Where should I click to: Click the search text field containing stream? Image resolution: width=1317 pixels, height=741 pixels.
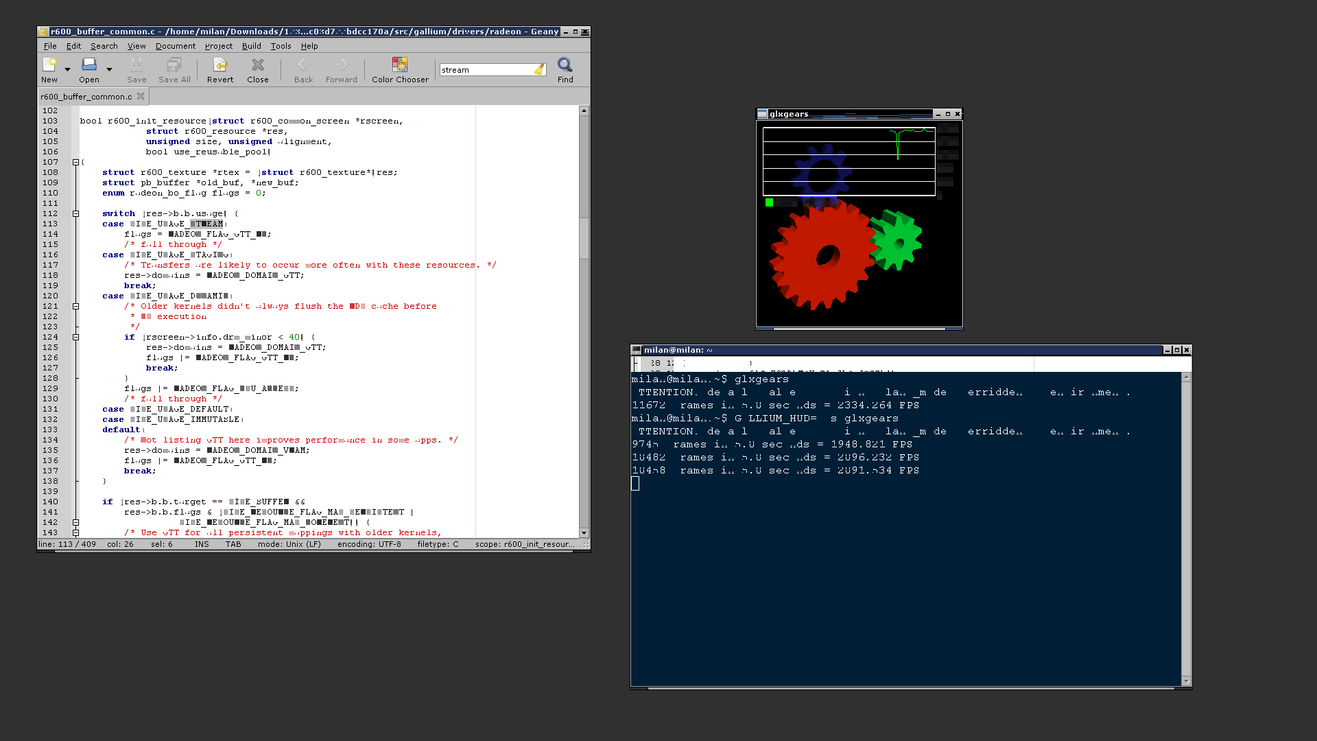[486, 70]
